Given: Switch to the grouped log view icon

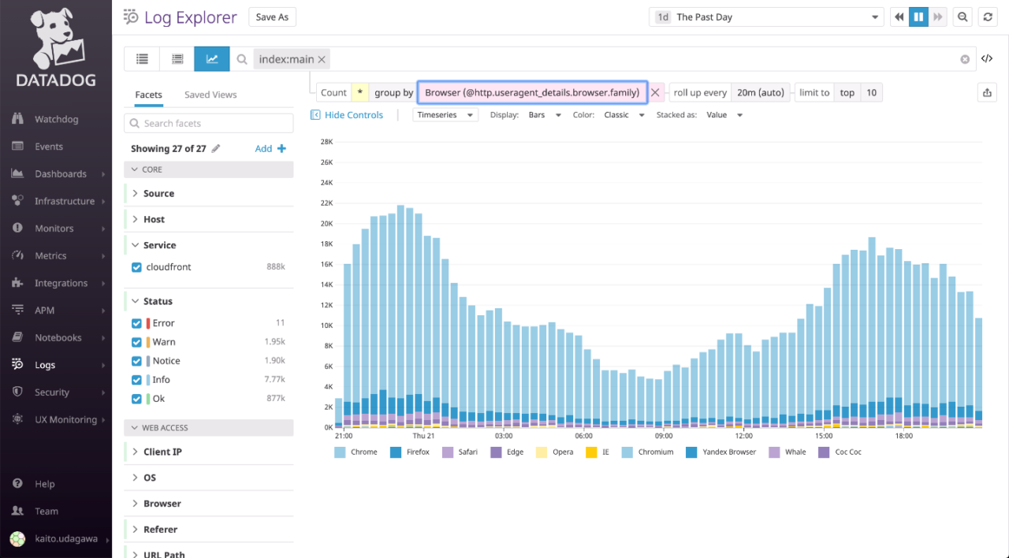Looking at the screenshot, I should (177, 58).
